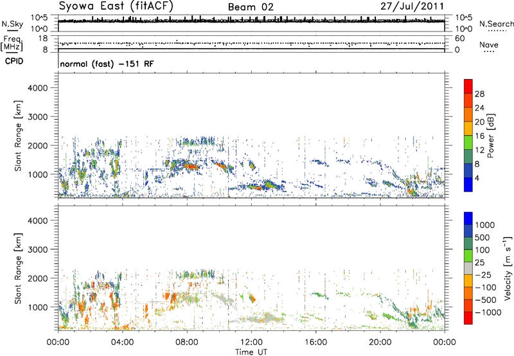The image size is (514, 356).
Task: Click the '-500' tick on Velocity colorbar
Action: [486, 300]
